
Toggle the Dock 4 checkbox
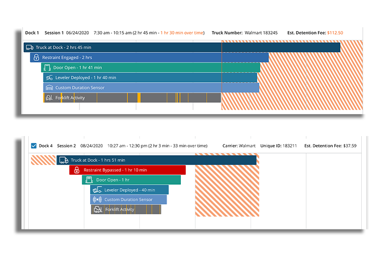point(34,146)
